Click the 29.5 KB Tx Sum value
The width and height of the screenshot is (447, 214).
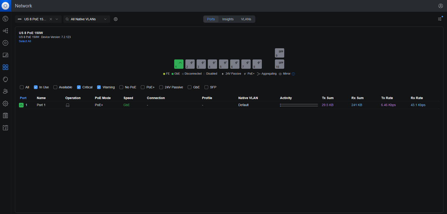pos(328,105)
